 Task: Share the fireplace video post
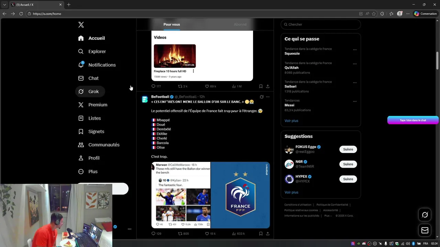point(267,86)
